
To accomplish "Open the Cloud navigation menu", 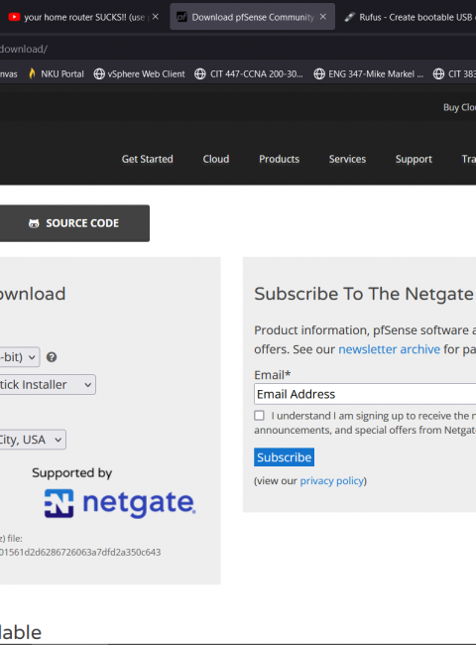I will pos(216,159).
